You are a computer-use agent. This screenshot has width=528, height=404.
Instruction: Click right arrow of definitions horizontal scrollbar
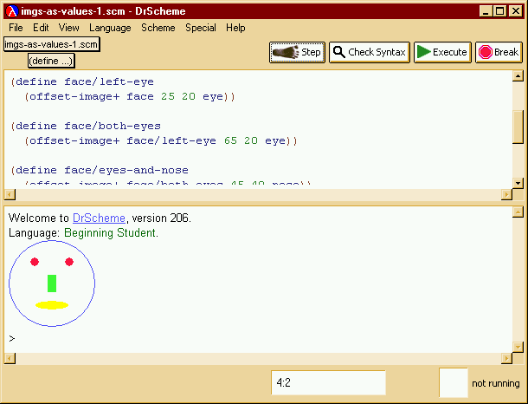[506, 194]
